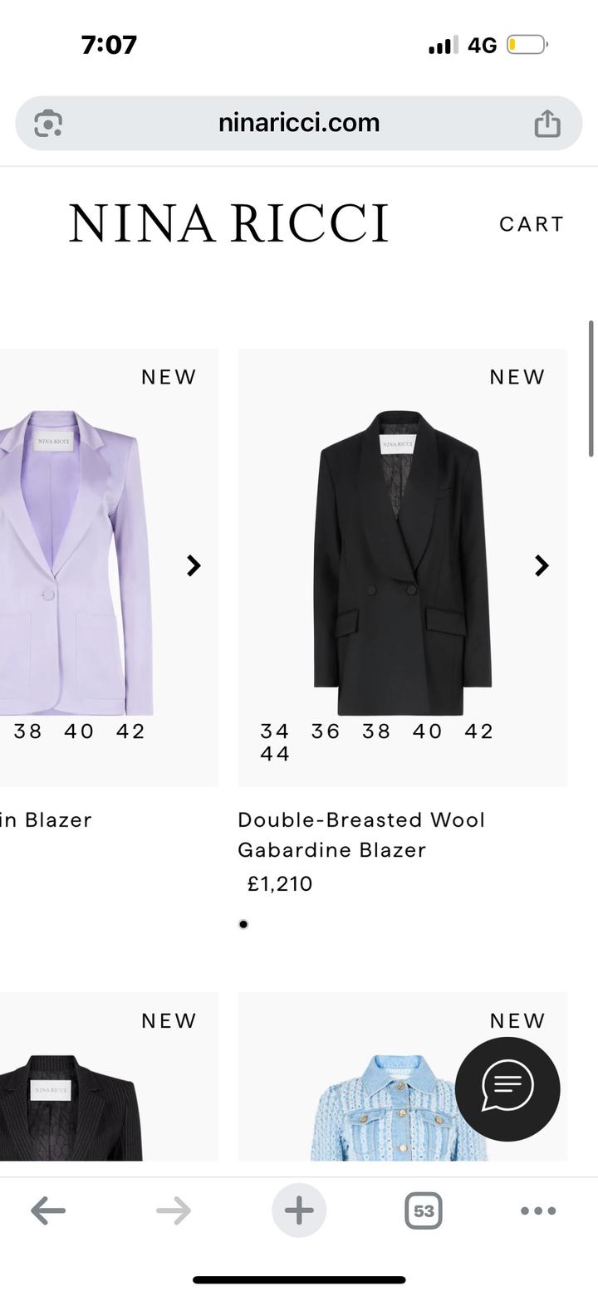Go to the Nina Ricci home logo
The height and width of the screenshot is (1296, 598).
228,223
